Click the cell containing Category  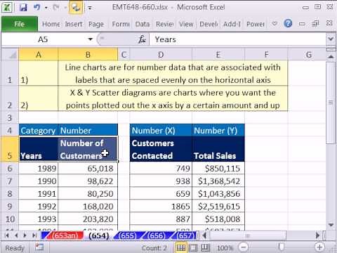point(39,130)
